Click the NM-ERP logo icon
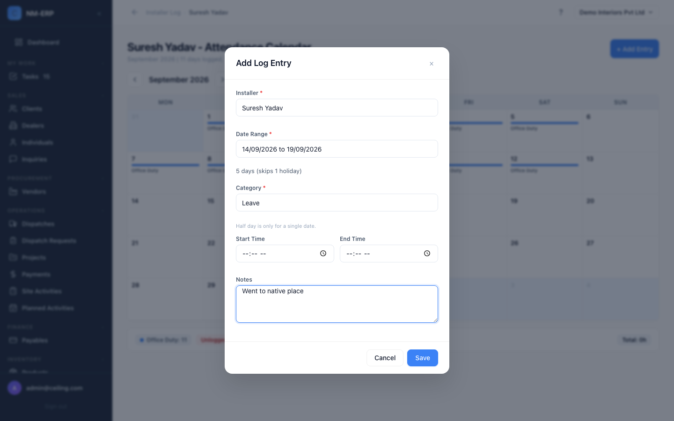674x421 pixels. [15, 13]
